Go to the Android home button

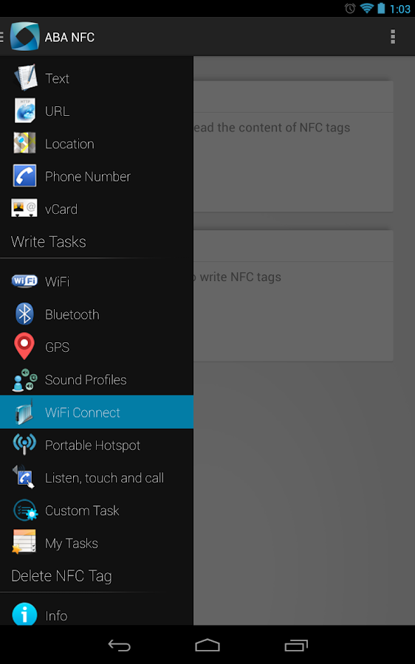207,645
